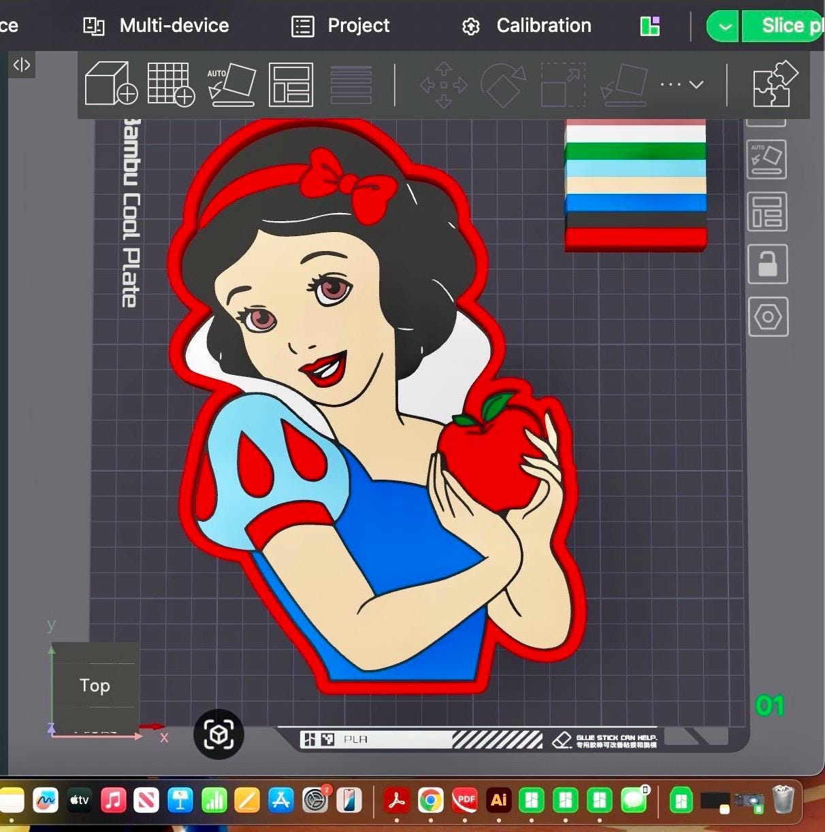825x832 pixels.
Task: Select the Move tool
Action: tap(444, 84)
